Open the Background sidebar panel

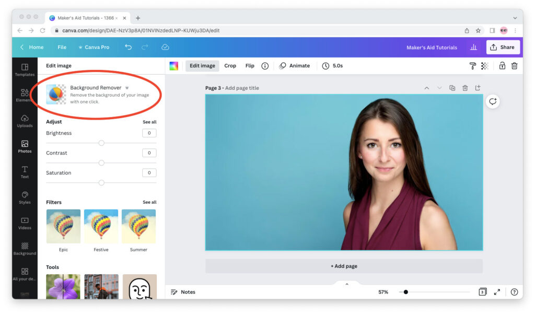[x=25, y=249]
